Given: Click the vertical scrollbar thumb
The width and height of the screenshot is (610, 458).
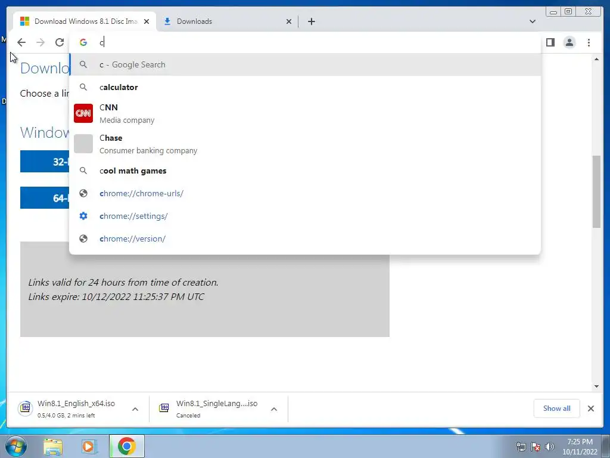Looking at the screenshot, I should (596, 191).
